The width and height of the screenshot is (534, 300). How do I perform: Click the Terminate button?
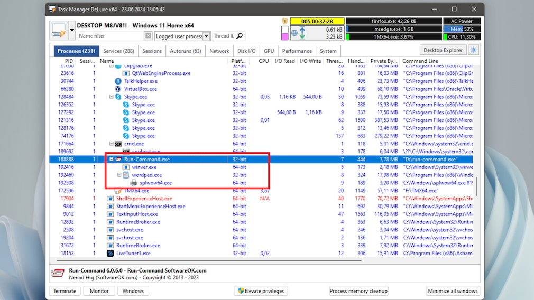(x=65, y=291)
